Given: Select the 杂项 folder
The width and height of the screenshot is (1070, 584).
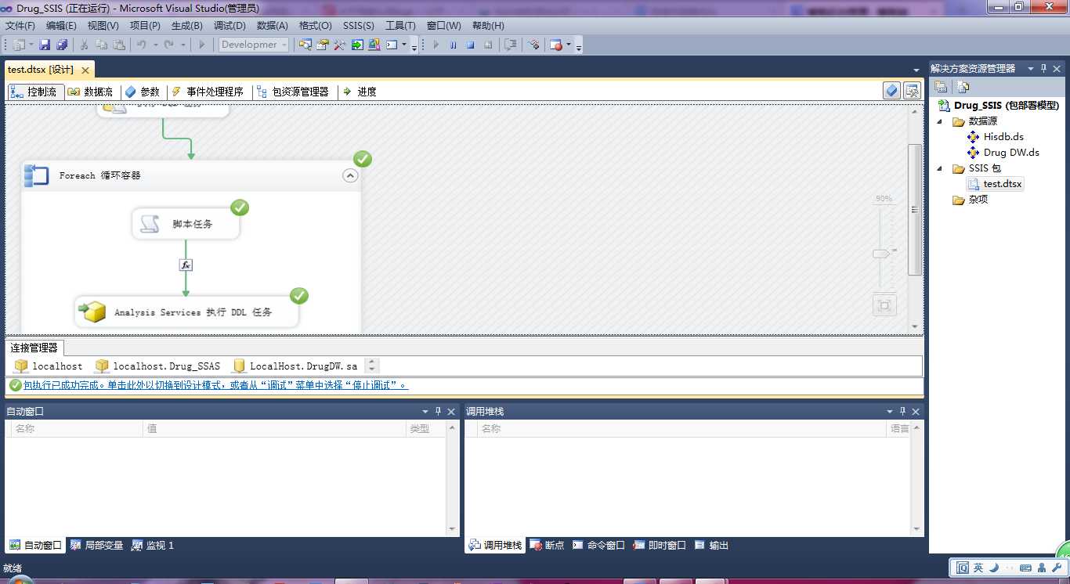Looking at the screenshot, I should (x=970, y=200).
